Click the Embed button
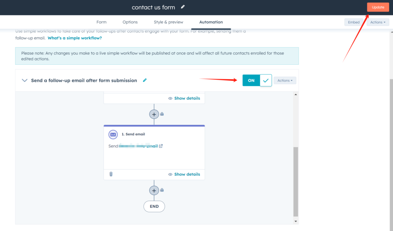393x231 pixels. [x=353, y=22]
